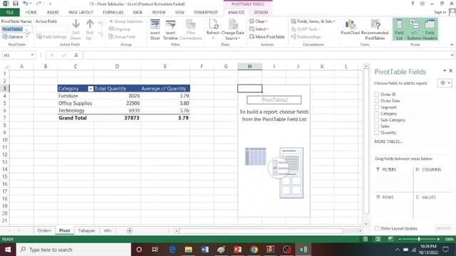Viewport: 456px width, 256px height.
Task: Open Filter Connections
Action: [x=191, y=30]
